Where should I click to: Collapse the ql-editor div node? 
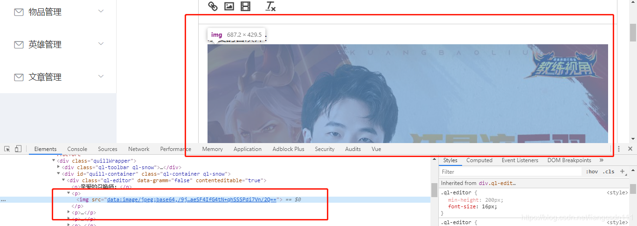pyautogui.click(x=64, y=180)
